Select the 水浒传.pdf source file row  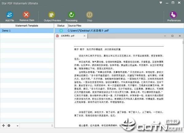119,31
